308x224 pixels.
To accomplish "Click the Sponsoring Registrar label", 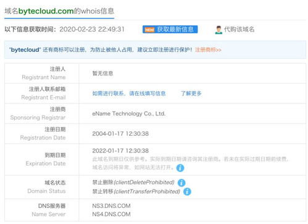I will click(x=38, y=118).
